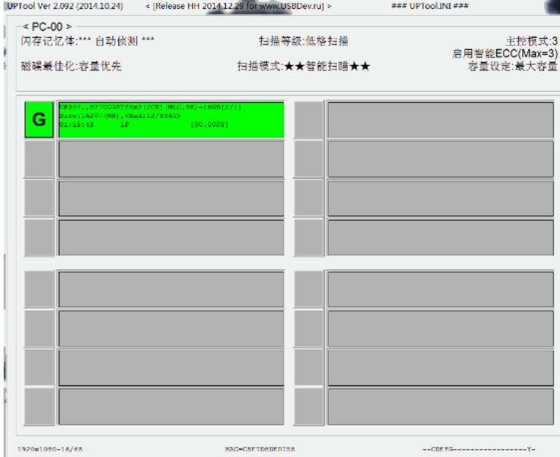
Task: Click the 启用智能ECC(Max=3) label
Action: pos(504,54)
